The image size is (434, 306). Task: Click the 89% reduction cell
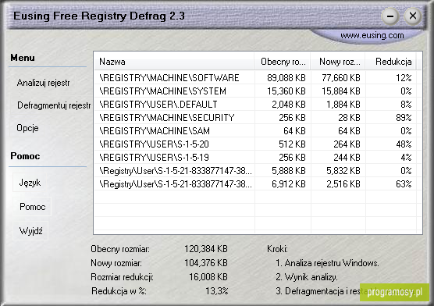404,118
